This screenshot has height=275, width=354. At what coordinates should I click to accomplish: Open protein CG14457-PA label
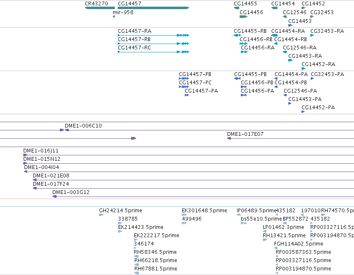tap(201, 91)
